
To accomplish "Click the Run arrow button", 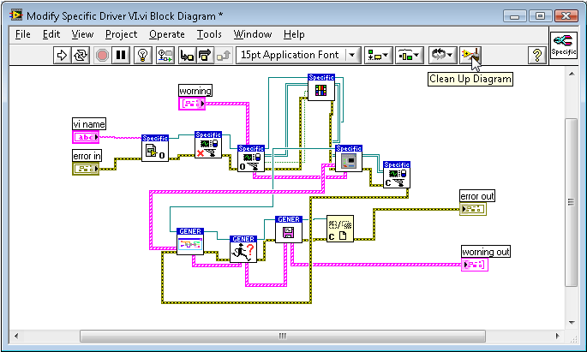I will [62, 55].
